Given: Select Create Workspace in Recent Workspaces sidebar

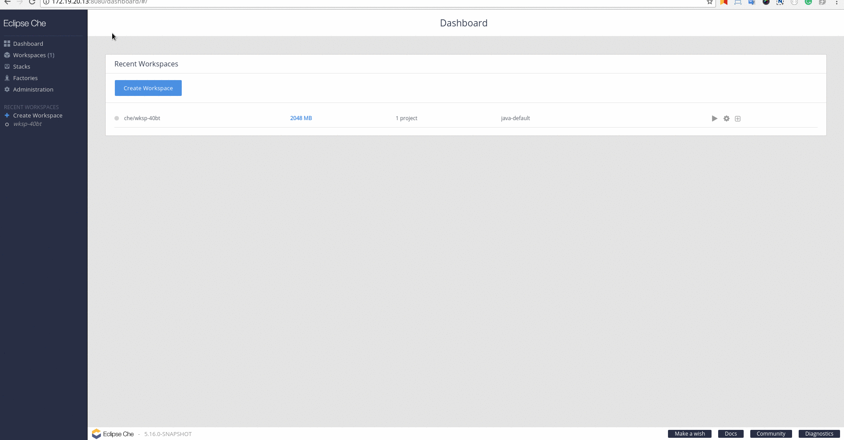Looking at the screenshot, I should coord(38,115).
